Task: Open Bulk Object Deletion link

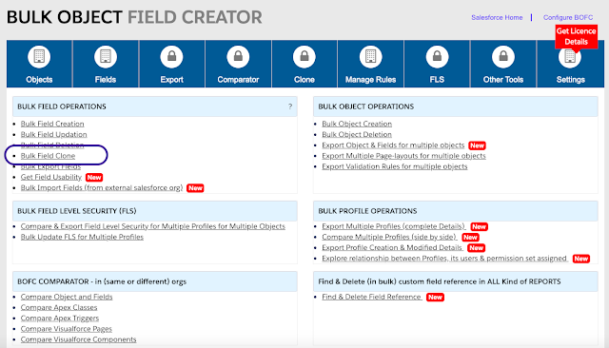Action: click(357, 134)
